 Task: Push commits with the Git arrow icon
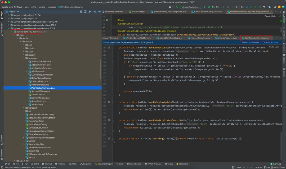coord(255,7)
